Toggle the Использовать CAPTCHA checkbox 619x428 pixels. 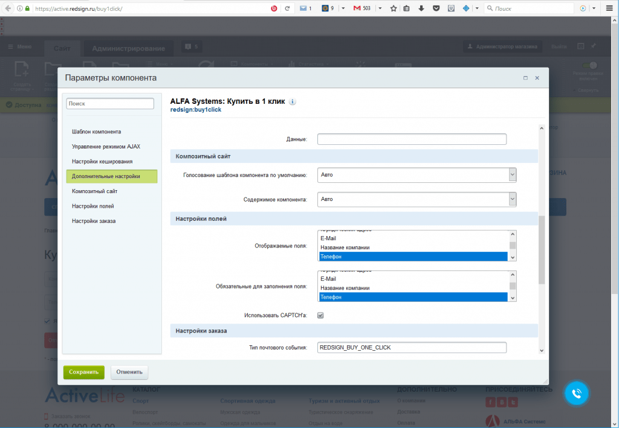pyautogui.click(x=320, y=315)
